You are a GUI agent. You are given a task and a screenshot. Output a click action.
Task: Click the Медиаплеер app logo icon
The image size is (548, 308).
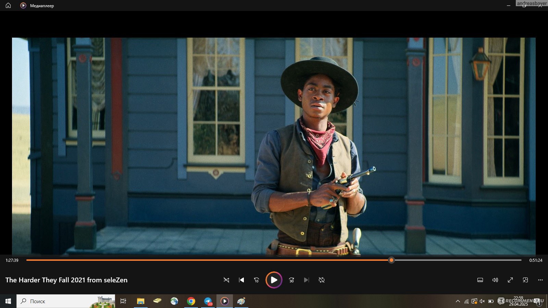23,5
